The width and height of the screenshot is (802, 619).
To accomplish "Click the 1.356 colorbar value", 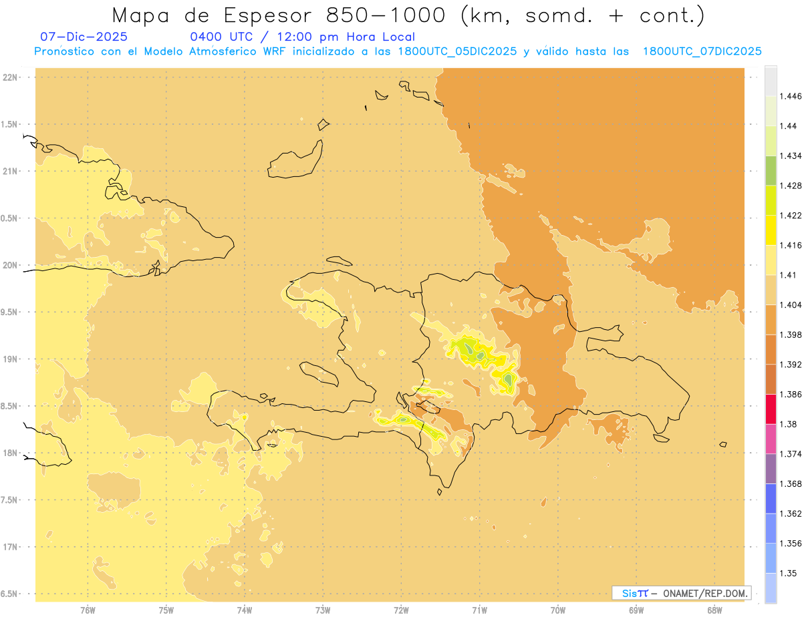I will (x=791, y=544).
